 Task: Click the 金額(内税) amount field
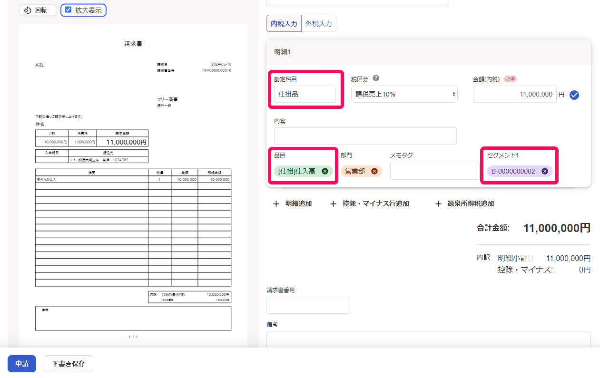pos(515,94)
